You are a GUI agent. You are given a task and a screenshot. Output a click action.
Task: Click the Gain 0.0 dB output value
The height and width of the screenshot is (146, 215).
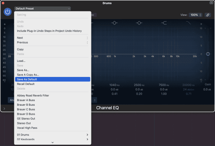pyautogui.click(x=207, y=90)
